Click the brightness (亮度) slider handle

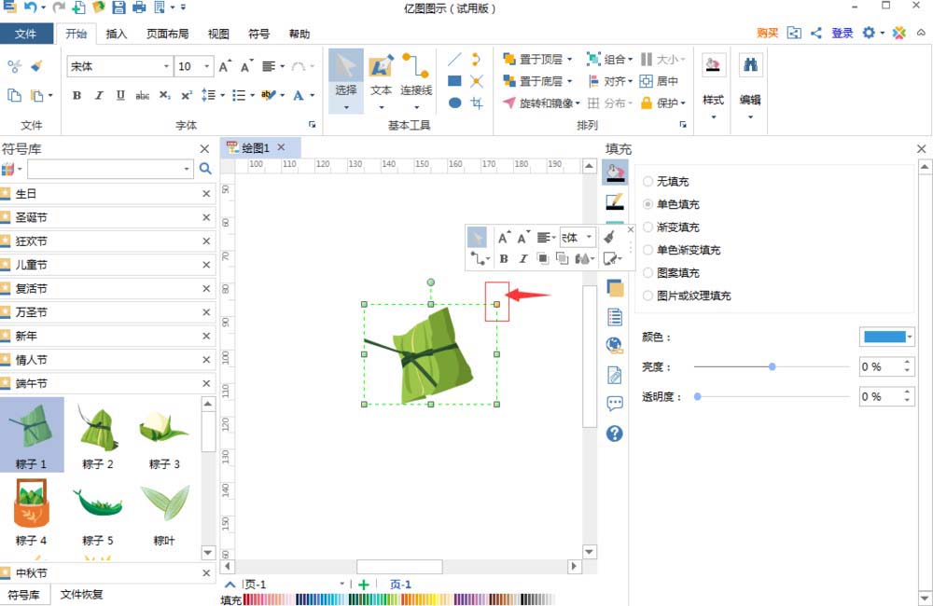772,367
